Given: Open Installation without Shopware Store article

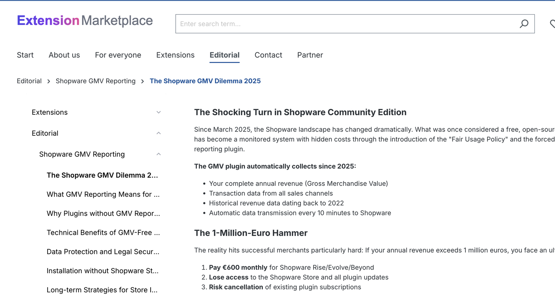Looking at the screenshot, I should click(x=103, y=271).
